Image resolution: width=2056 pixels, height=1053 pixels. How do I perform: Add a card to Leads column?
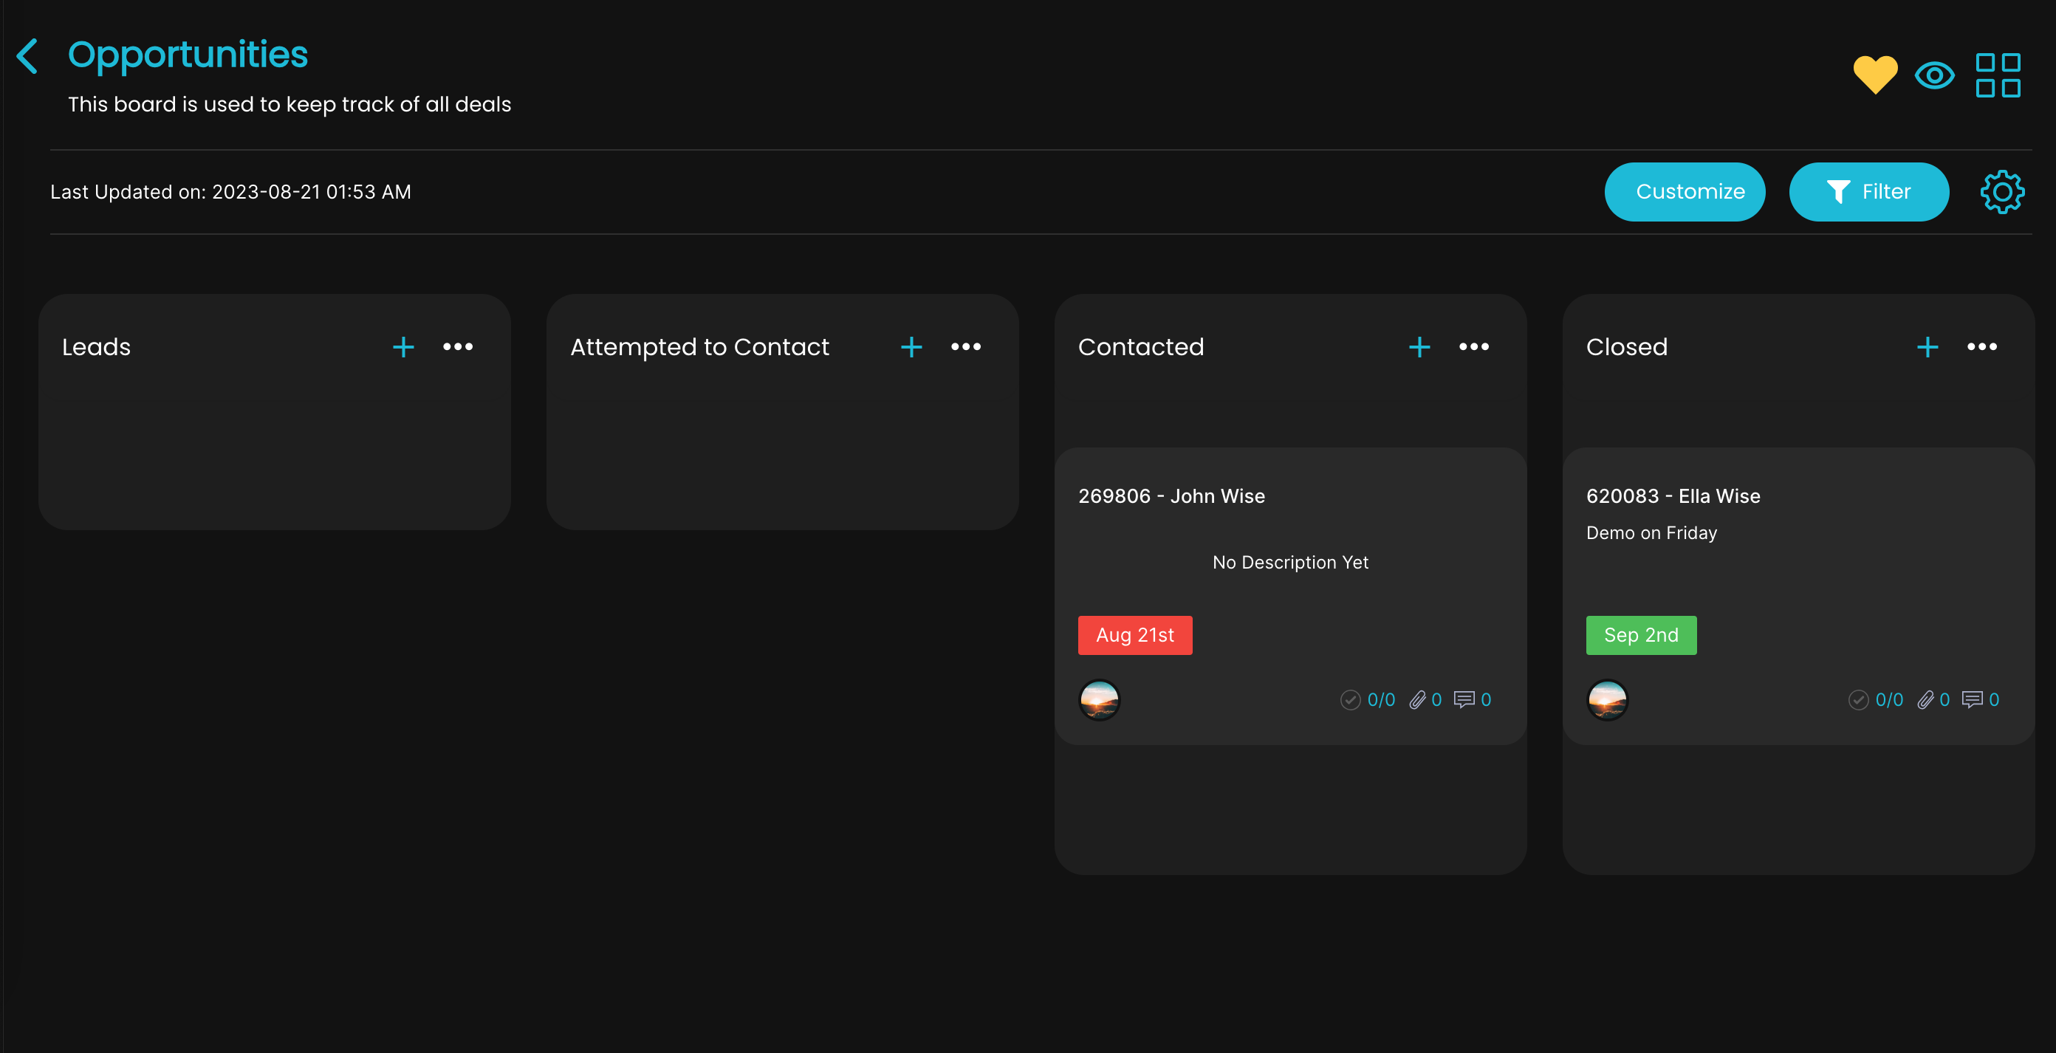pos(403,346)
